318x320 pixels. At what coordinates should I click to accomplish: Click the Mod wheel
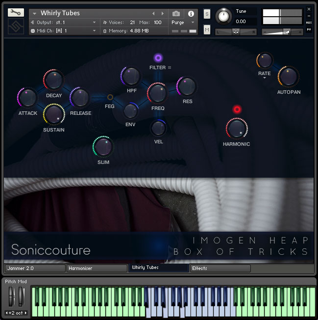(21, 296)
